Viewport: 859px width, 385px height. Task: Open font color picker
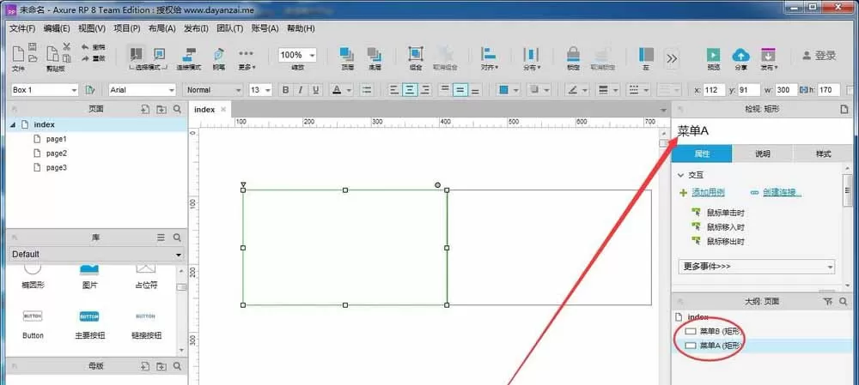(342, 90)
